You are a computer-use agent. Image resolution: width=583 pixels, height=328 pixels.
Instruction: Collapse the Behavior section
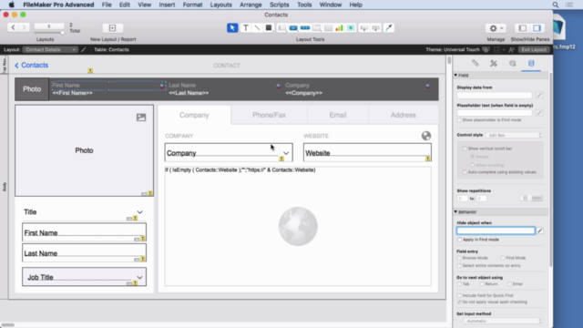[x=455, y=212]
